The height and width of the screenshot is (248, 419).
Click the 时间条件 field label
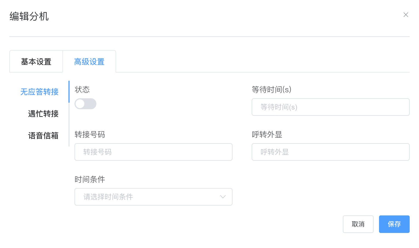coord(90,179)
